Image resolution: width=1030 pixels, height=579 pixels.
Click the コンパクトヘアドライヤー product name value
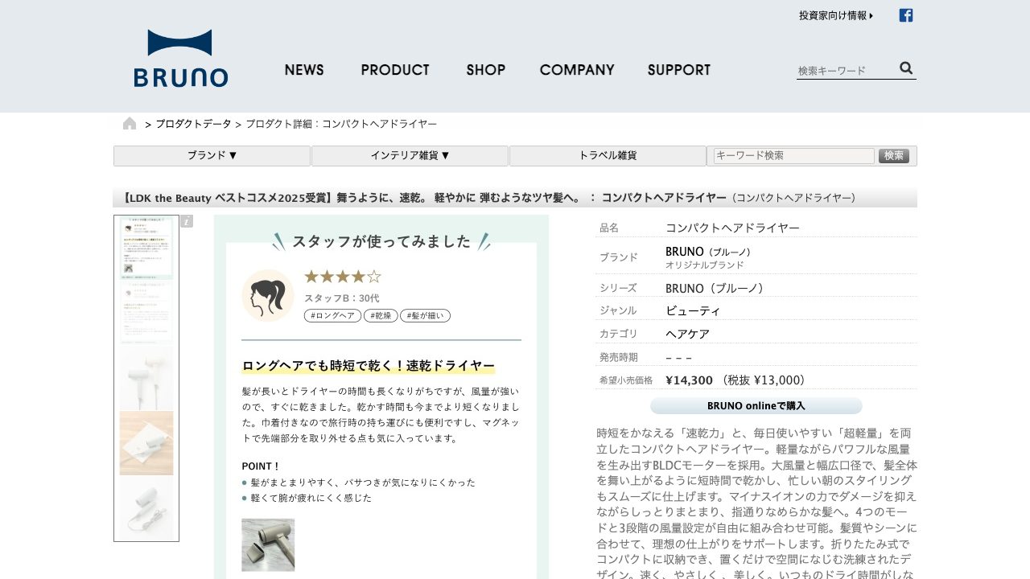point(732,228)
